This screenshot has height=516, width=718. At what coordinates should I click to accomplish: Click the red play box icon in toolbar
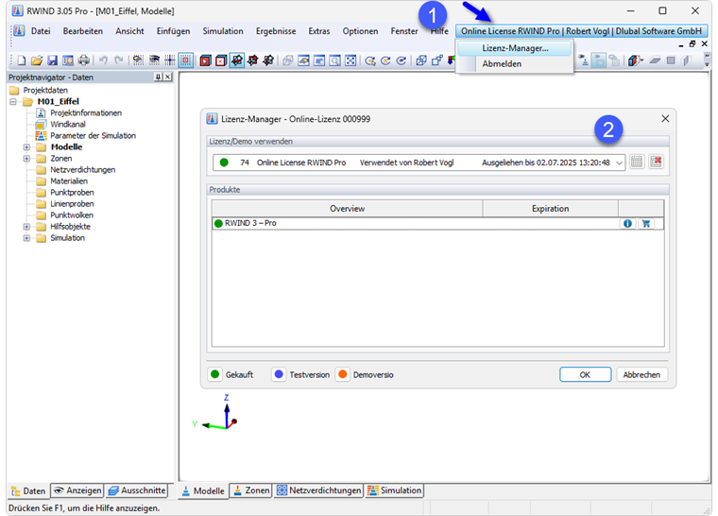(205, 60)
